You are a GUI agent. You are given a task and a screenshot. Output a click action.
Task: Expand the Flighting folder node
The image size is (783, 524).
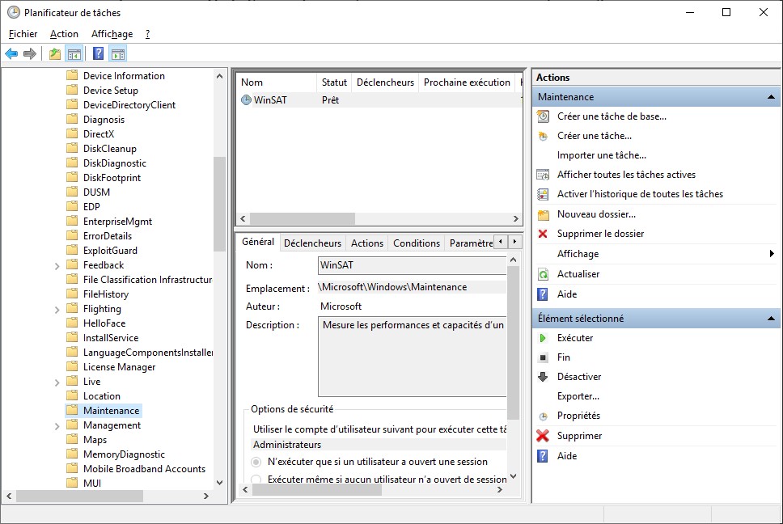(57, 309)
